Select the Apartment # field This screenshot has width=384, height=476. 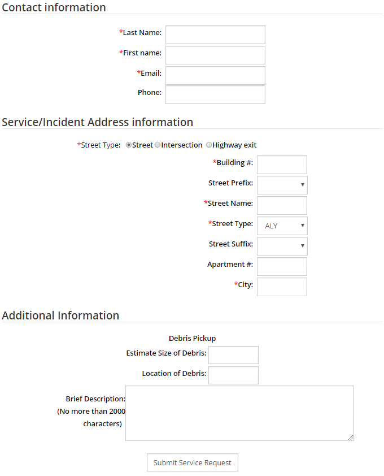pyautogui.click(x=282, y=266)
